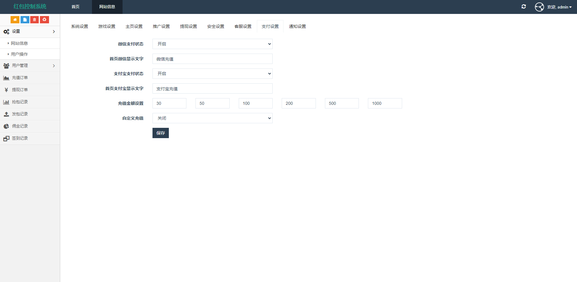Click the recharge amount field showing 200
Screen dimensions: 577x282
click(299, 103)
